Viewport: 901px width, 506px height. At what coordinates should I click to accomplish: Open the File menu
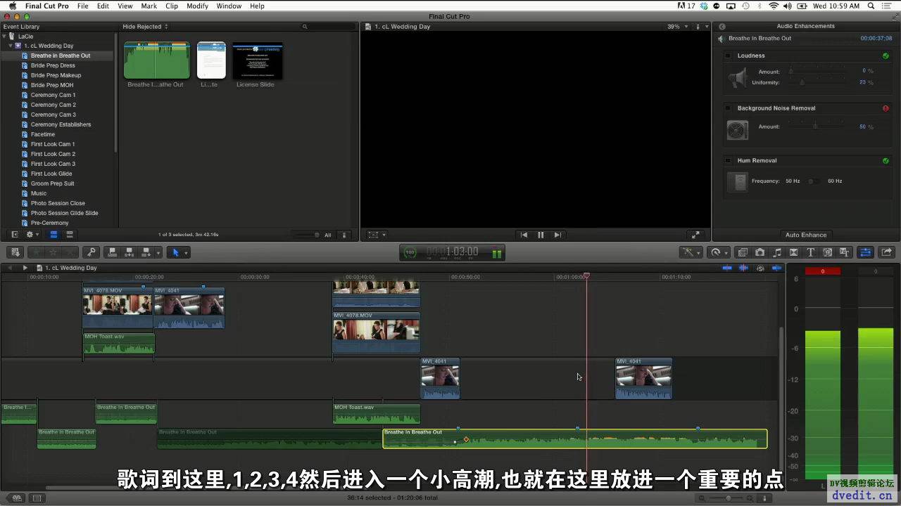click(83, 6)
